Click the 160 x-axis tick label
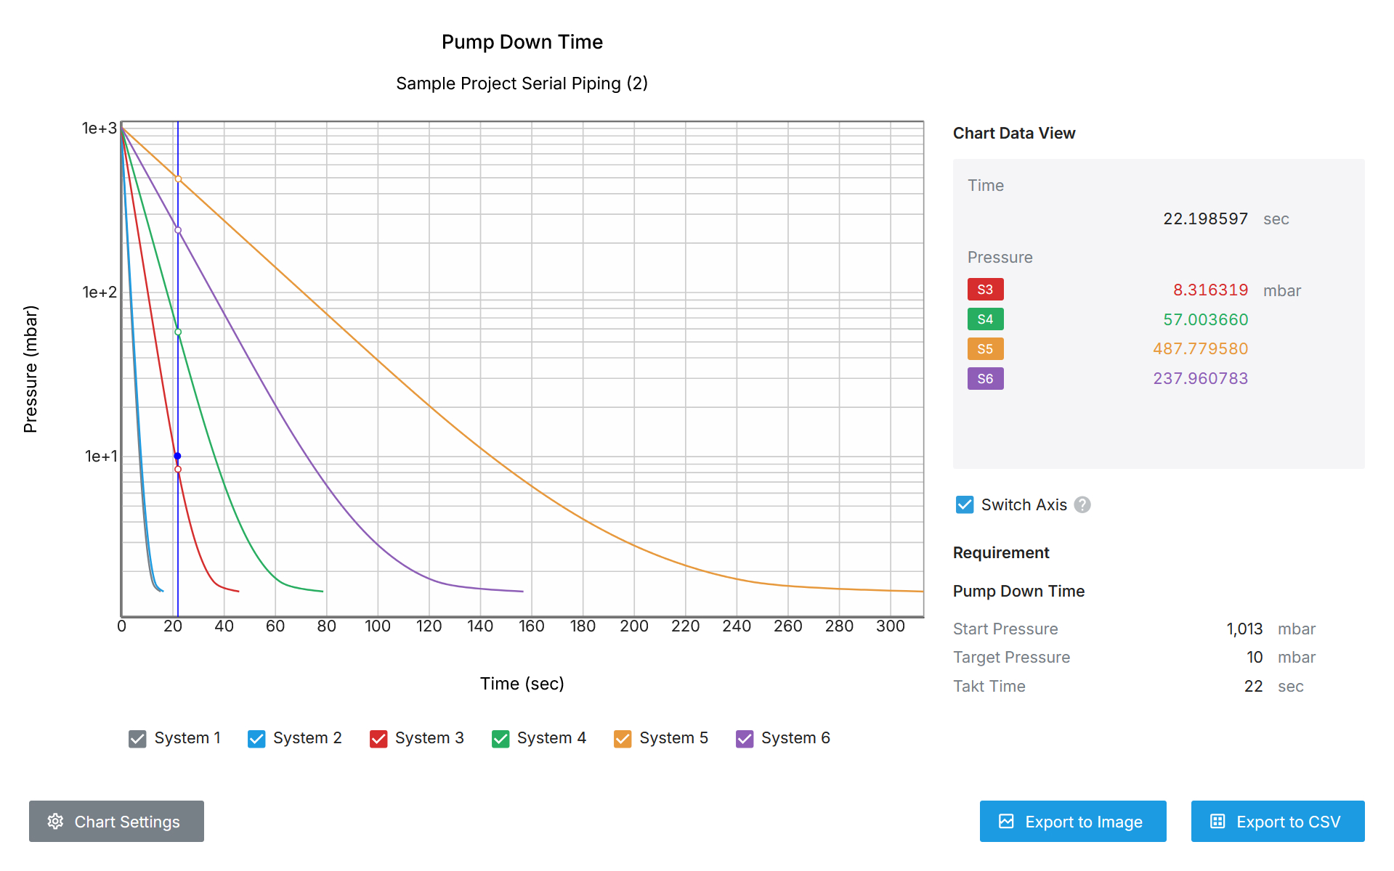The image size is (1394, 871). 532,626
